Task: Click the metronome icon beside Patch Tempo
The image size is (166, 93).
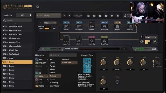Action: pyautogui.click(x=125, y=16)
